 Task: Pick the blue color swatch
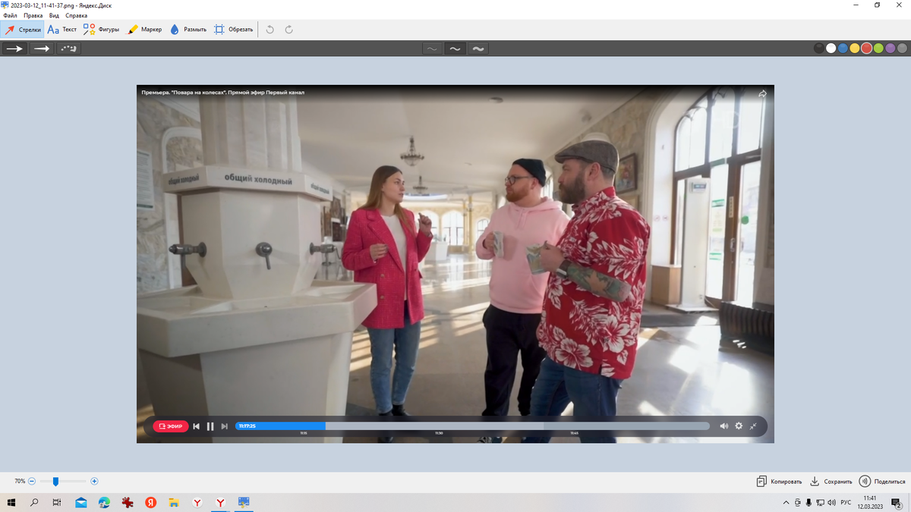tap(843, 49)
